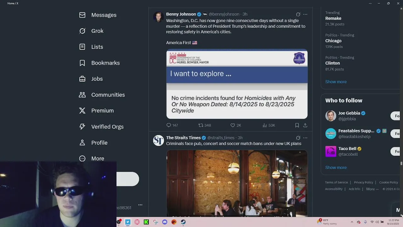Open the EA app taskbar icon
403x227 pixels.
174,222
